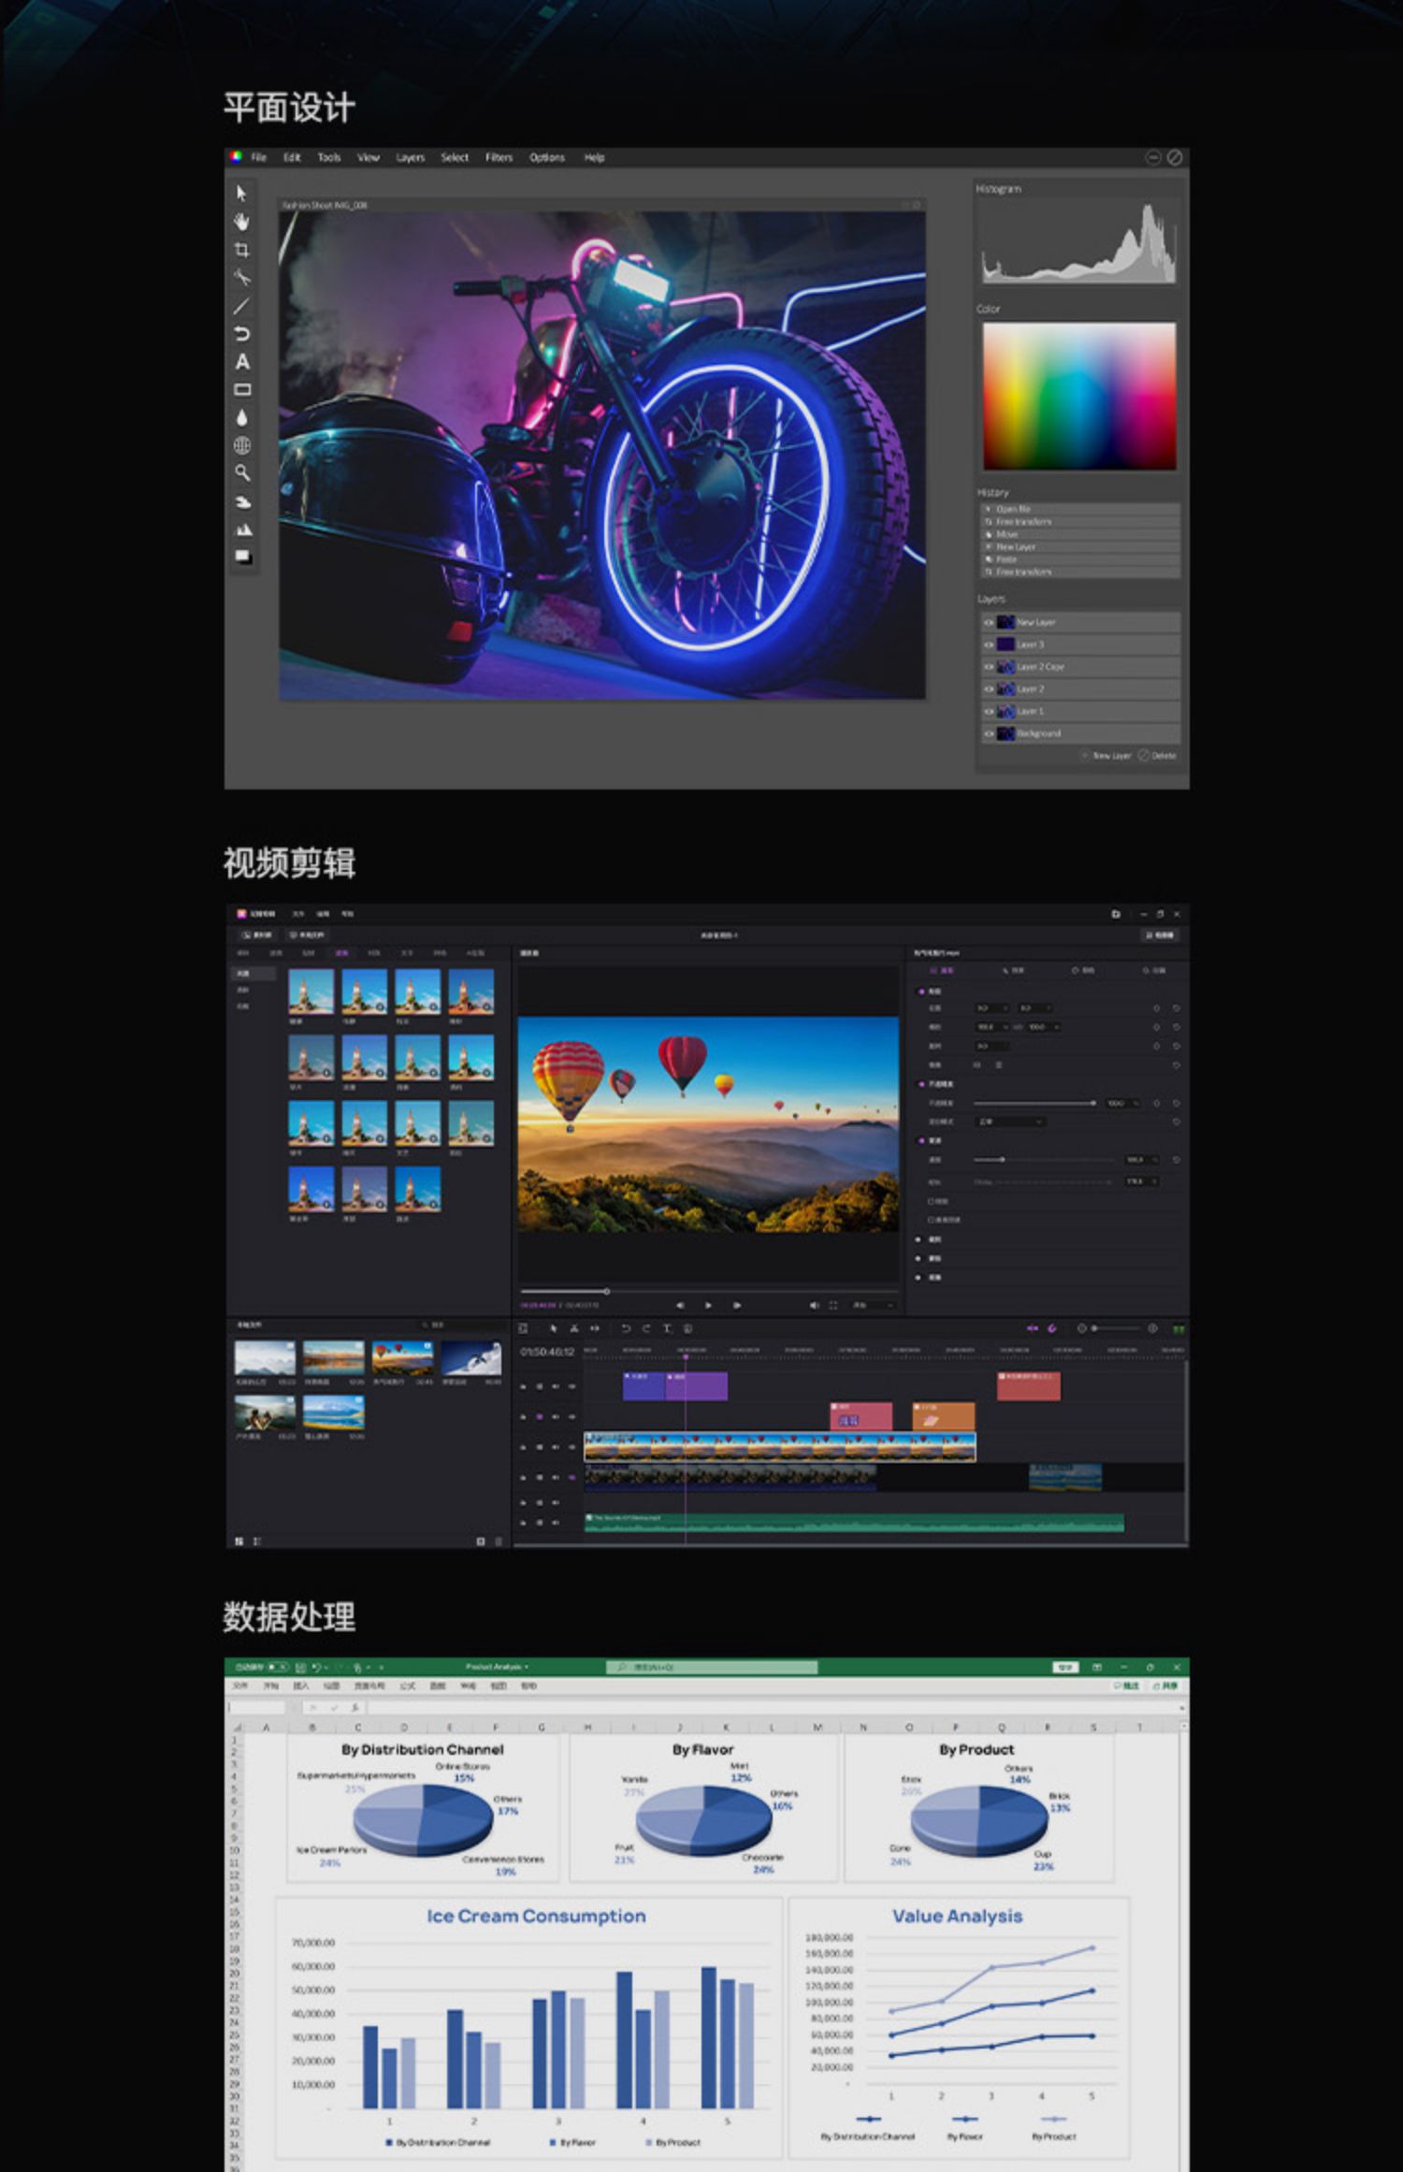Pick the Hand pan tool
1403x2172 pixels.
[x=241, y=222]
